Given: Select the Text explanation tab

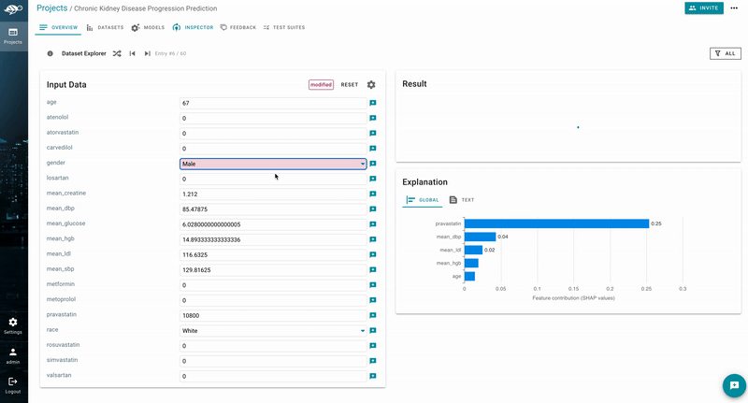Looking at the screenshot, I should pos(462,200).
